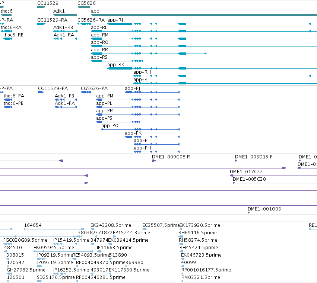This screenshot has width=317, height=283.
Task: Select clone DME1-005C20
Action: (249, 179)
